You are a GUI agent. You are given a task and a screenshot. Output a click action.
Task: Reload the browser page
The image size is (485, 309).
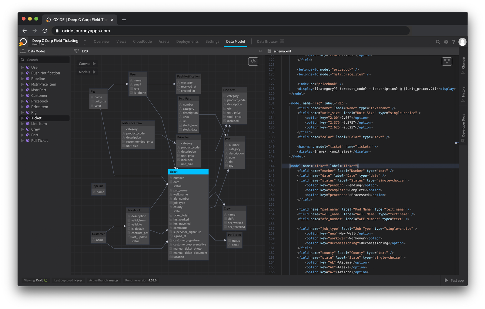(x=45, y=31)
